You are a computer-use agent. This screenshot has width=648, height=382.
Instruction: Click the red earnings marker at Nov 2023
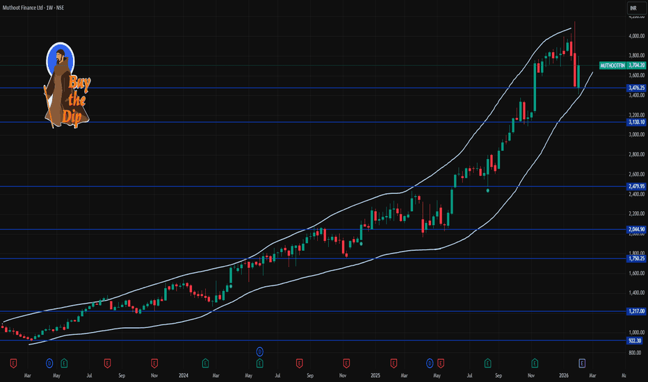point(154,363)
